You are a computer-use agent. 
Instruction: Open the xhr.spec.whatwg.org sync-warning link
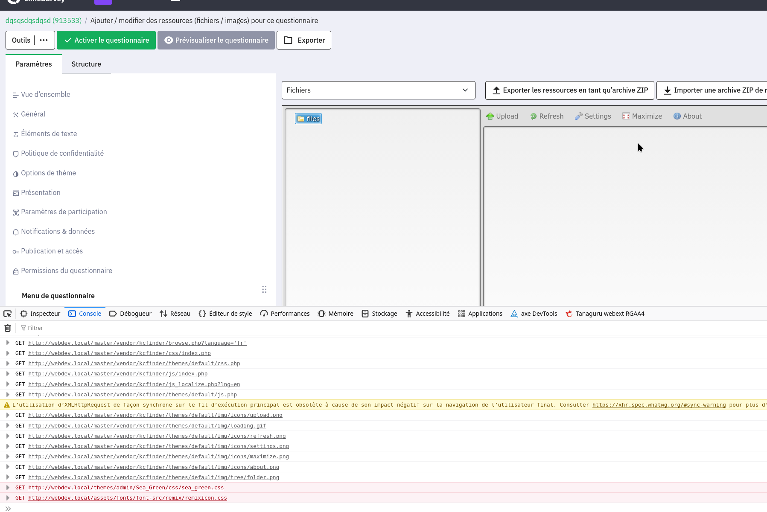click(x=659, y=405)
